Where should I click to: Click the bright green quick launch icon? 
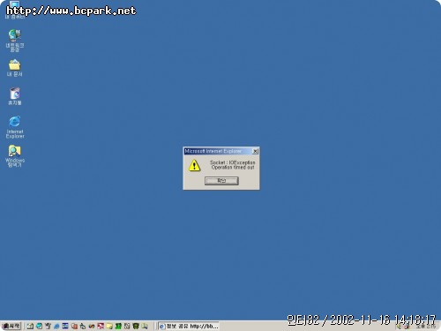tap(118, 326)
